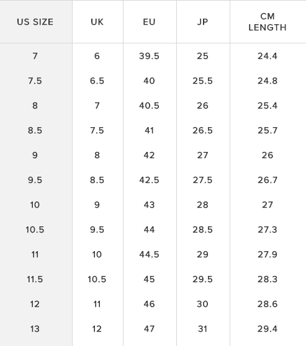Click CM length value 24.4
Image resolution: width=306 pixels, height=346 pixels.
tap(268, 56)
